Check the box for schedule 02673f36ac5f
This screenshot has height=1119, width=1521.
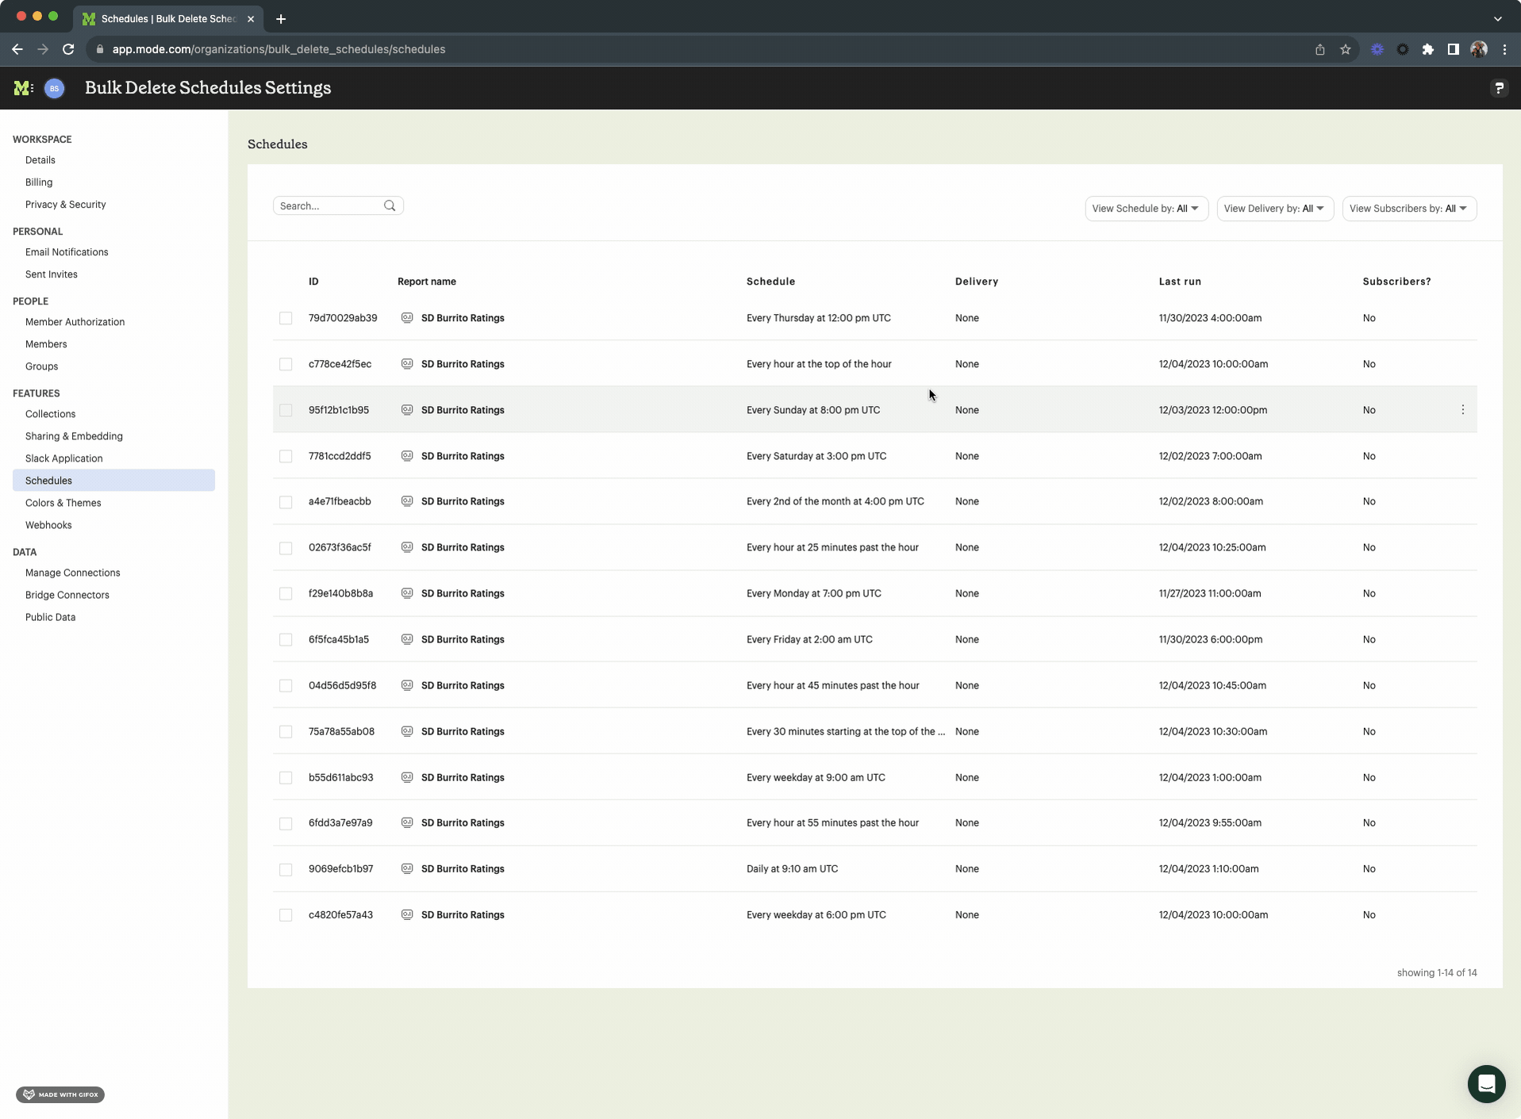(x=286, y=548)
